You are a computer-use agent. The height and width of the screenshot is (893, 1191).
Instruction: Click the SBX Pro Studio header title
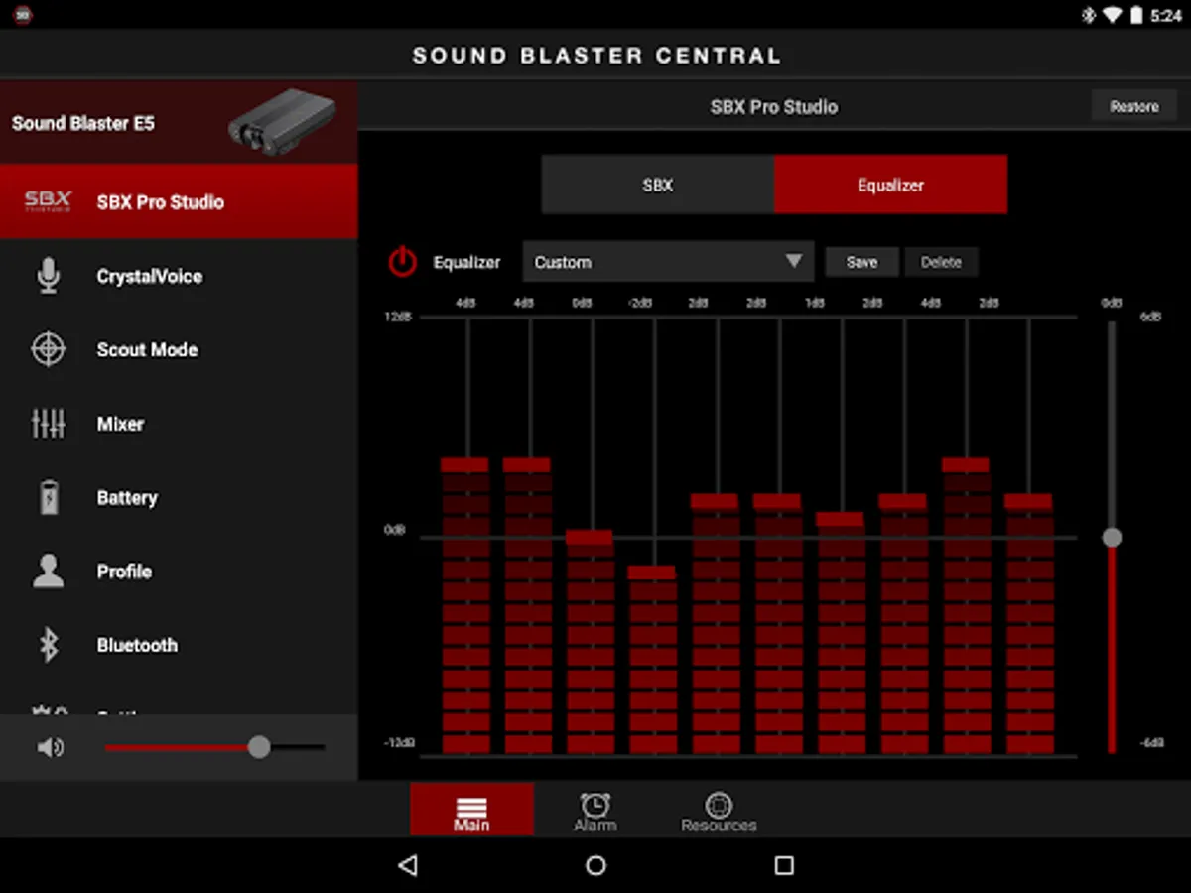pos(774,106)
